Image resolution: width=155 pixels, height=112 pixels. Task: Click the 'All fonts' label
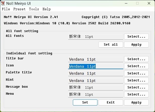15,36
